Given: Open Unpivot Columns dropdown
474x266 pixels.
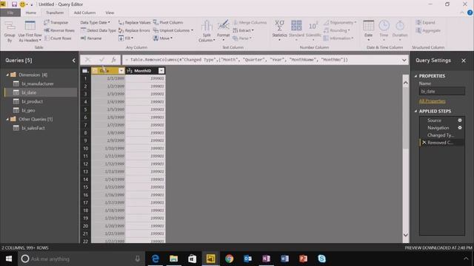Looking at the screenshot, I should click(x=173, y=30).
